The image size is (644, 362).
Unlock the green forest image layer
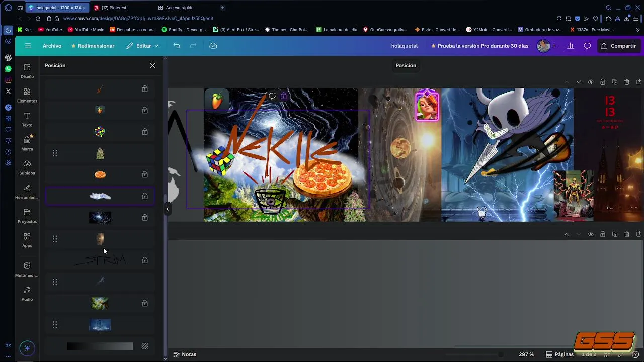click(x=145, y=303)
